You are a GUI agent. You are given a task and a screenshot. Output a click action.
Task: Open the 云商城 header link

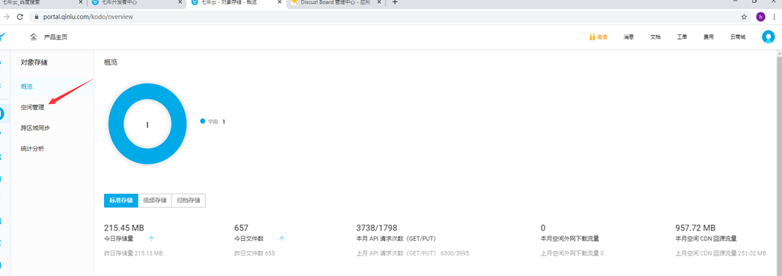point(737,37)
